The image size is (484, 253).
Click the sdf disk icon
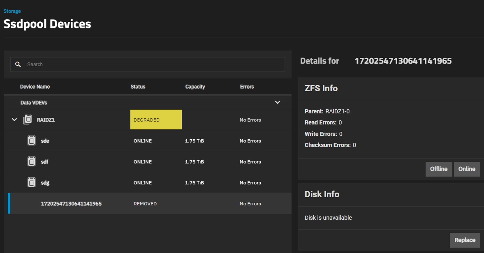[x=31, y=162]
